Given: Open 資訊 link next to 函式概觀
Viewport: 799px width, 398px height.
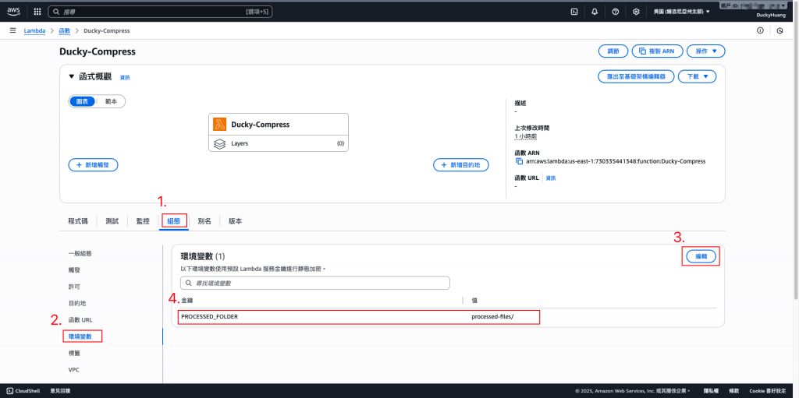Looking at the screenshot, I should pyautogui.click(x=125, y=77).
